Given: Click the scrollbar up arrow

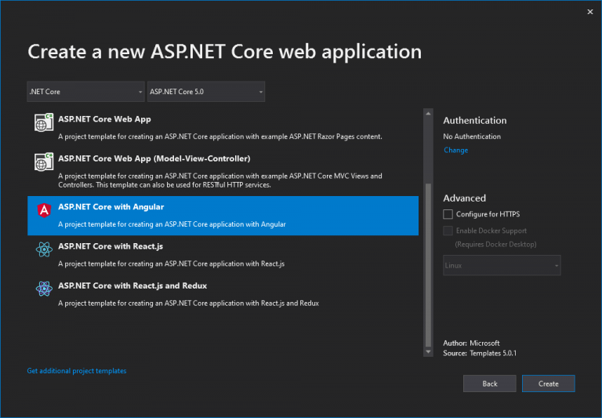Looking at the screenshot, I should [428, 114].
